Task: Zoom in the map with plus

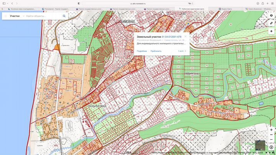Action: coord(271,130)
